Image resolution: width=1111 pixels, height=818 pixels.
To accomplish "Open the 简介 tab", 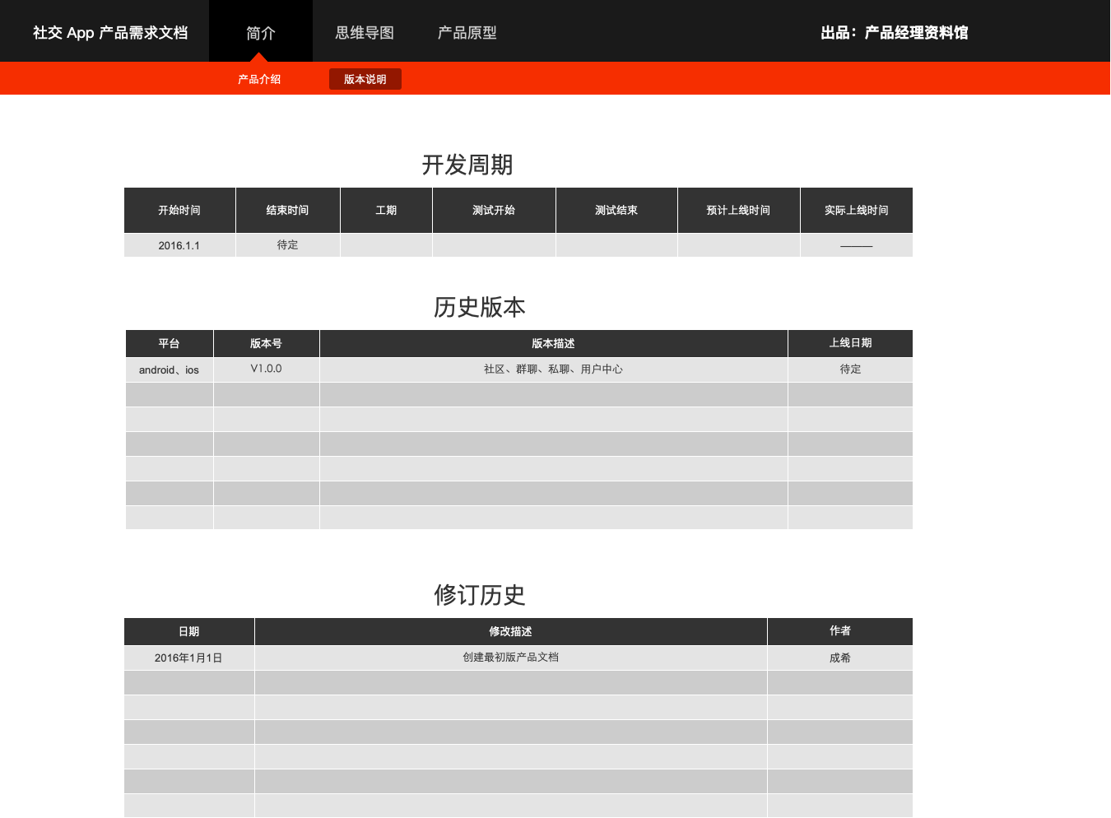I will coord(261,32).
